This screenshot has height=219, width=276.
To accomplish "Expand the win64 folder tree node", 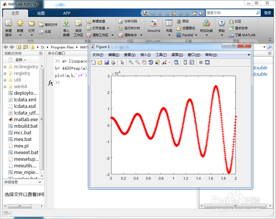I will (5, 87).
